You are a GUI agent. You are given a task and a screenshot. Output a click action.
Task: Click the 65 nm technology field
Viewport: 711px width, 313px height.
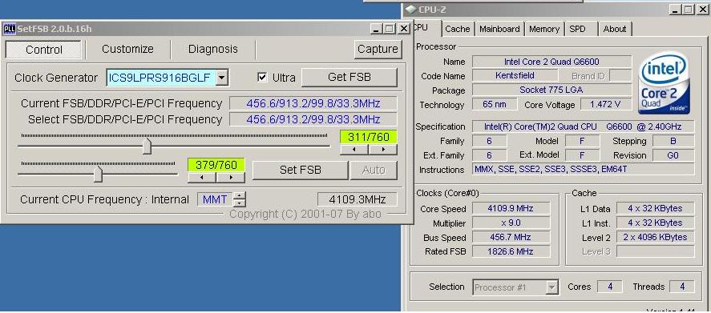point(495,104)
